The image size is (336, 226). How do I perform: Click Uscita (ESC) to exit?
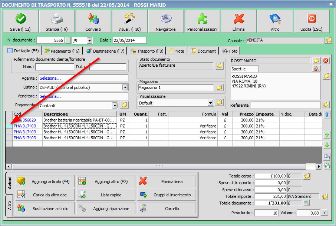[312, 21]
